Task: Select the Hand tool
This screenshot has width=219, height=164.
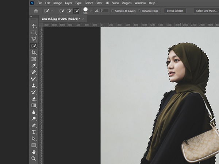Action: click(x=34, y=152)
